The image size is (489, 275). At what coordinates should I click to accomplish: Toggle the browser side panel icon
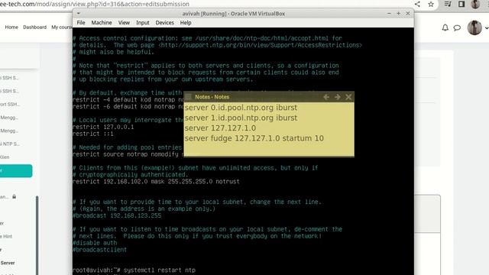[x=461, y=4]
